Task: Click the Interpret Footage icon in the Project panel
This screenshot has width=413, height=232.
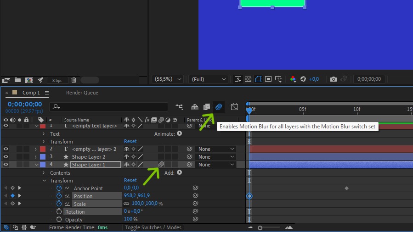Action: 6,80
